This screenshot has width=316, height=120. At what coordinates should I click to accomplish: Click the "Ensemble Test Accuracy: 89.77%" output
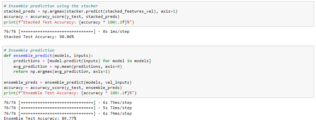point(40,118)
